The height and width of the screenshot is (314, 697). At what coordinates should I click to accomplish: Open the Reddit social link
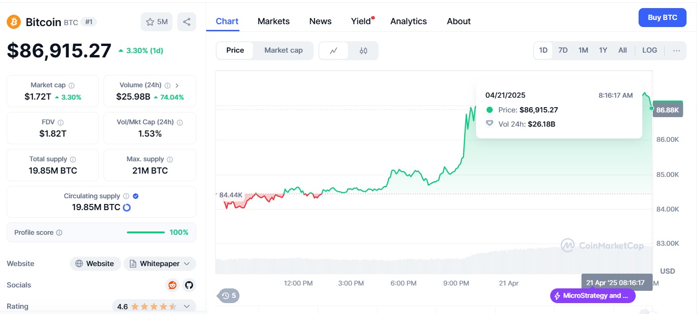tap(172, 285)
